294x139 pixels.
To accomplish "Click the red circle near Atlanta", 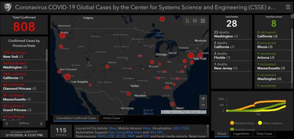I will [x=167, y=87].
